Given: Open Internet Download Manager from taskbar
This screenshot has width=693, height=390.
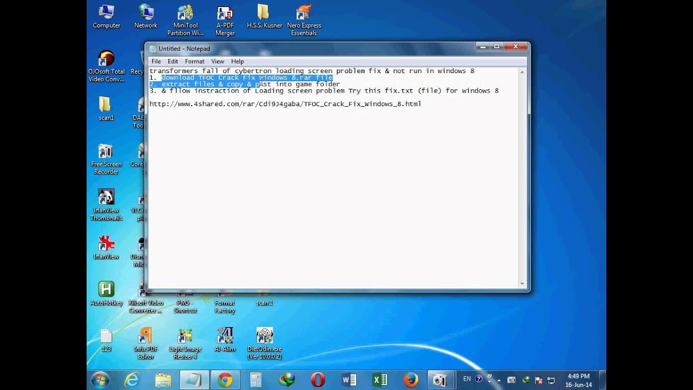Looking at the screenshot, I should tap(287, 380).
